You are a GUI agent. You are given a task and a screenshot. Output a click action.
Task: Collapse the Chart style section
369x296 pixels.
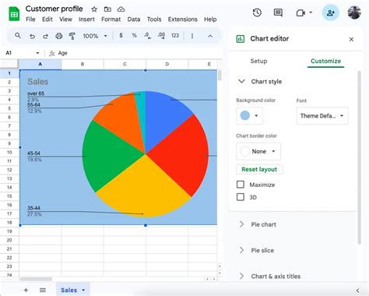[241, 81]
